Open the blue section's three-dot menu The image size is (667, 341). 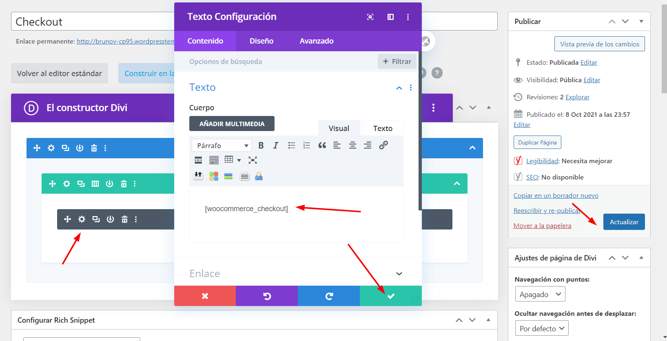105,148
